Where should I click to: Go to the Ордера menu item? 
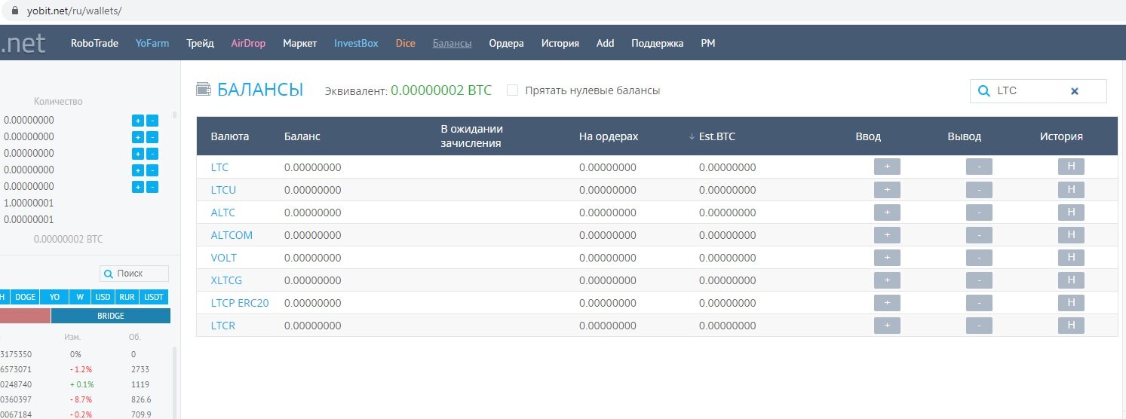pyautogui.click(x=506, y=43)
